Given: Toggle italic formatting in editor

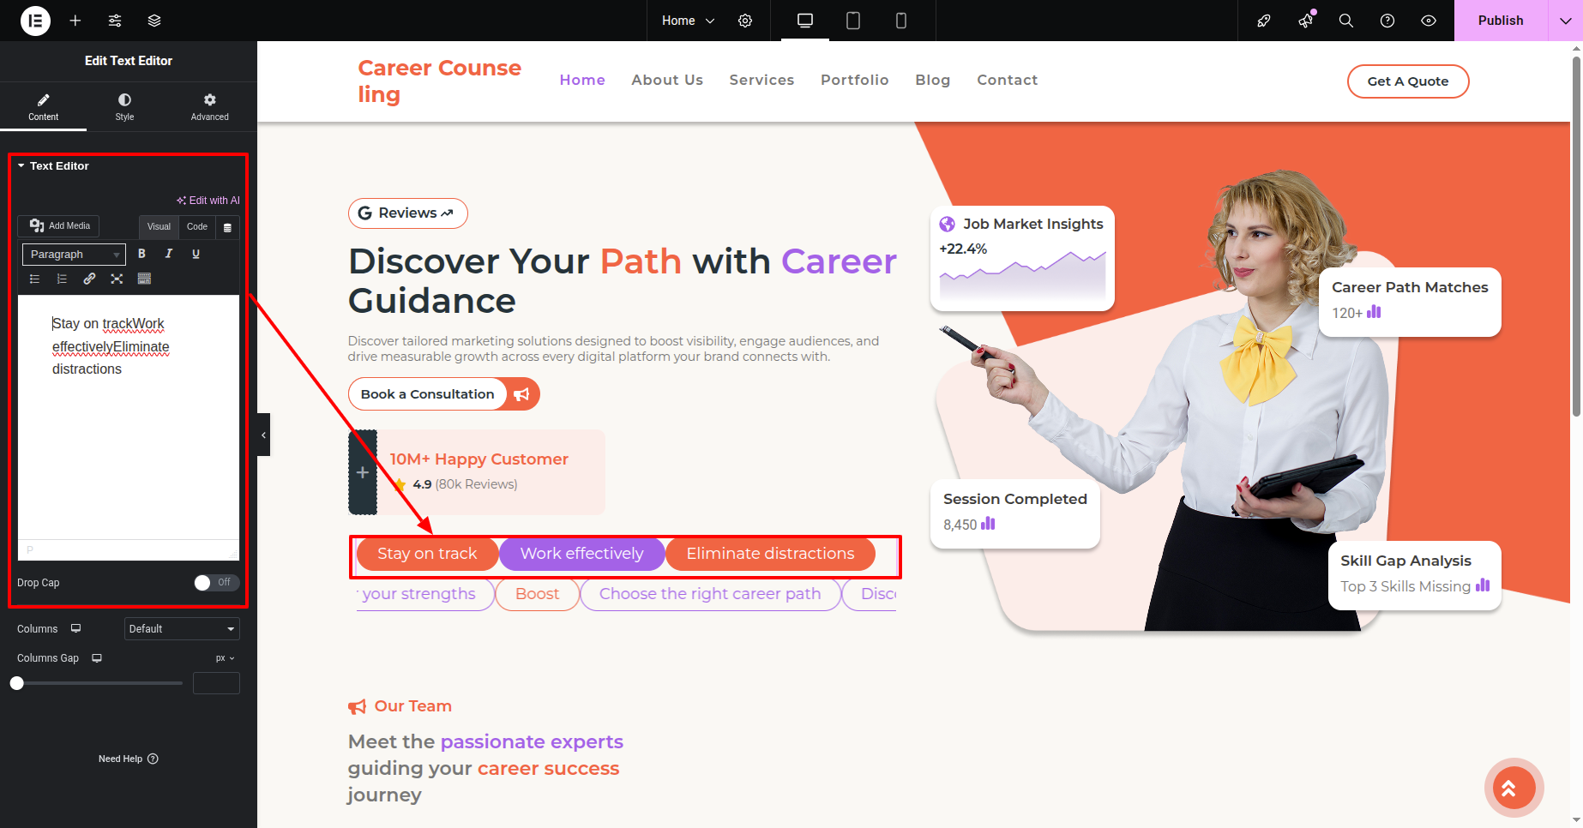Looking at the screenshot, I should [169, 254].
